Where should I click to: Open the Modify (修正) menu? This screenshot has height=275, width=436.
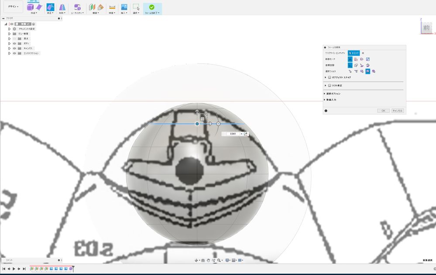pyautogui.click(x=50, y=13)
